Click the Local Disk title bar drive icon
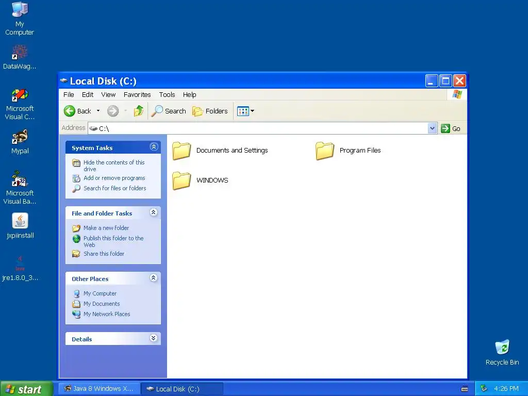This screenshot has width=528, height=396. (x=63, y=81)
